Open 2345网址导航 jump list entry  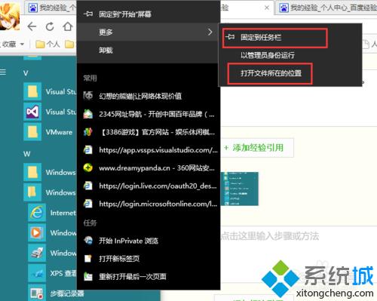pos(149,114)
